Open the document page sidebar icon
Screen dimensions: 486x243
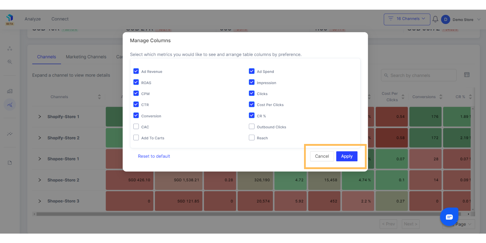(10, 163)
